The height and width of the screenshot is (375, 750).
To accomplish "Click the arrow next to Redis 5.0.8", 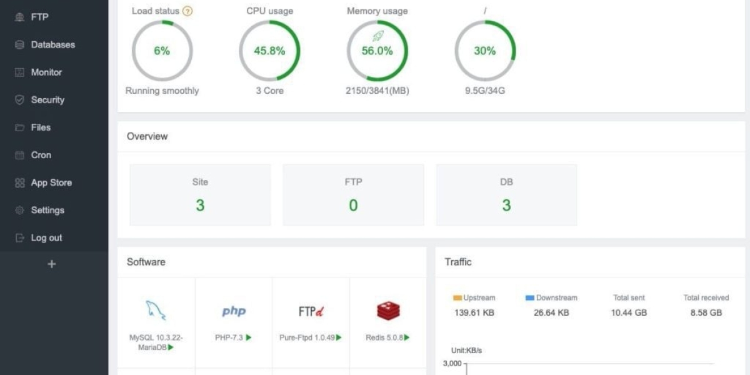I will [x=407, y=337].
